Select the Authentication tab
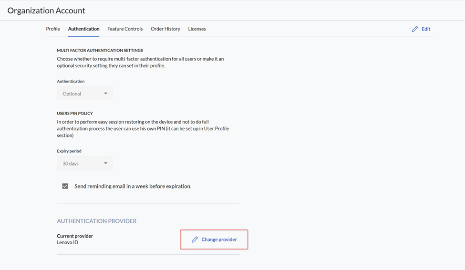 click(83, 29)
